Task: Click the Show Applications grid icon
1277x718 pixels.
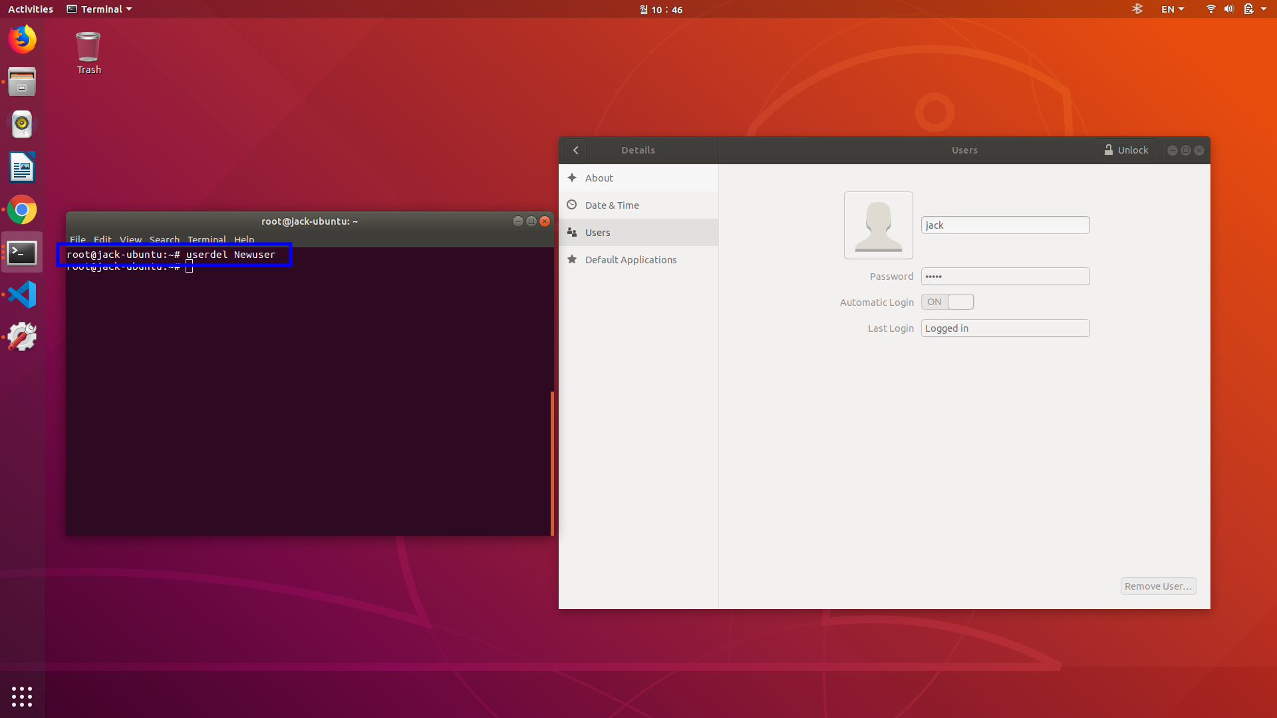Action: tap(22, 696)
